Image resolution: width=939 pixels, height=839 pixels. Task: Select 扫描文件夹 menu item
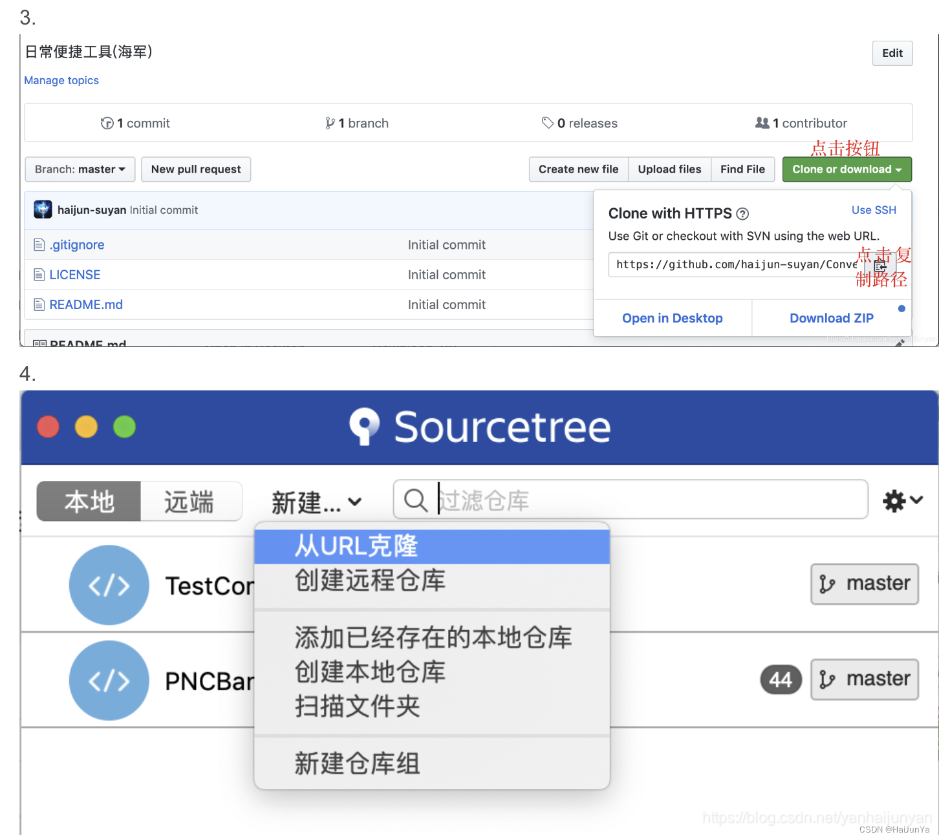point(432,706)
